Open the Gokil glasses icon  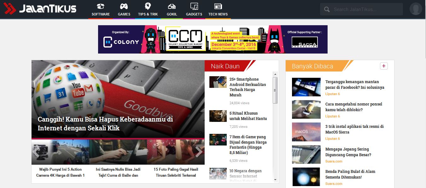pos(172,6)
